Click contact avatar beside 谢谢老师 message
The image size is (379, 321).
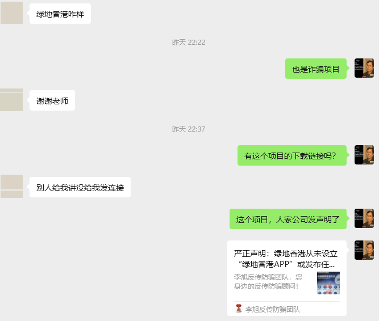[x=11, y=100]
